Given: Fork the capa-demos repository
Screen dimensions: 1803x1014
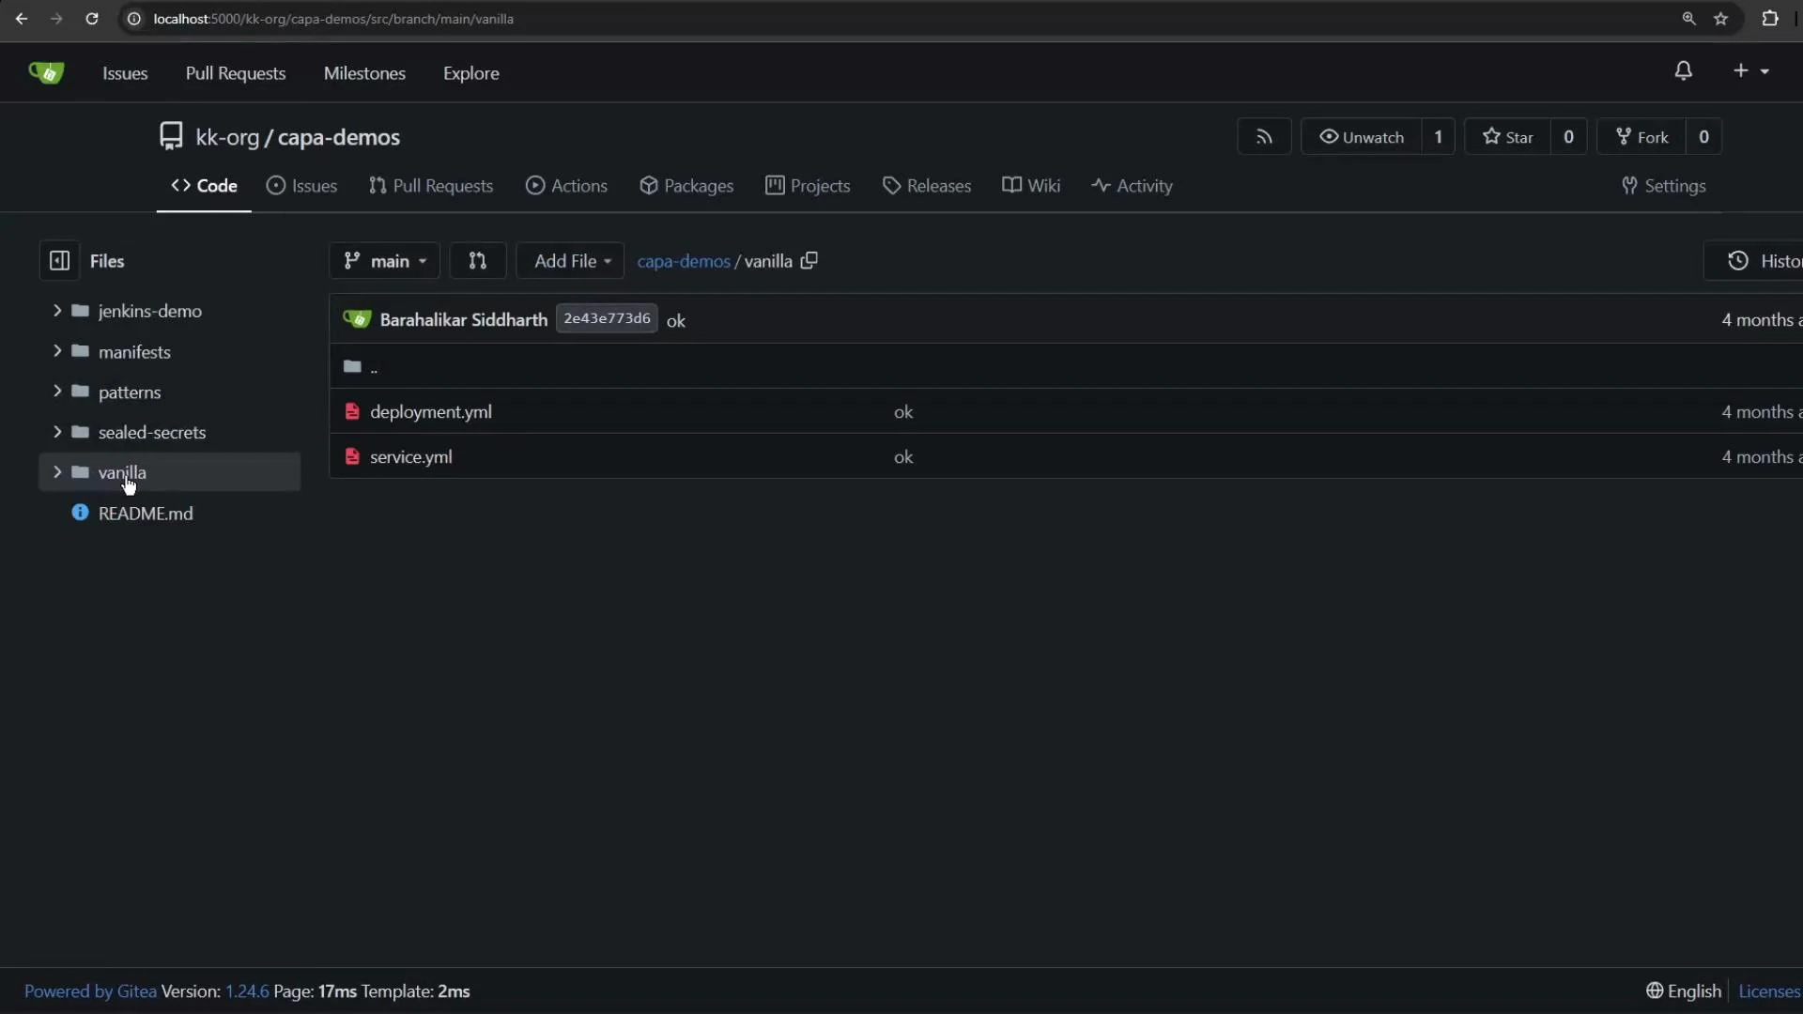Looking at the screenshot, I should [1641, 137].
